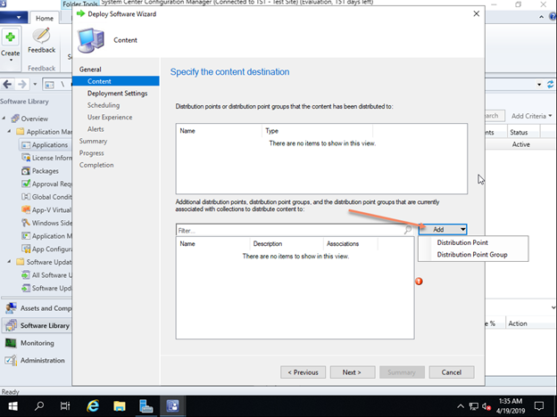The image size is (557, 417).
Task: Select the Global Conditions icon
Action: tap(26, 197)
